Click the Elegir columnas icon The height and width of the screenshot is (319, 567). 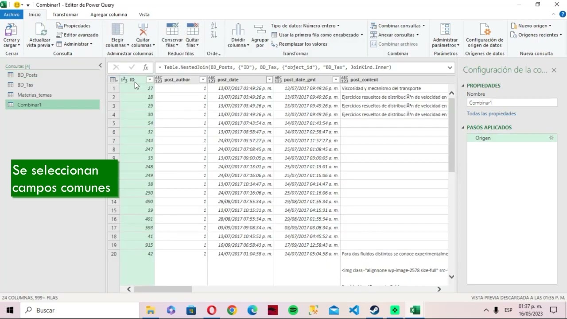pos(117,30)
